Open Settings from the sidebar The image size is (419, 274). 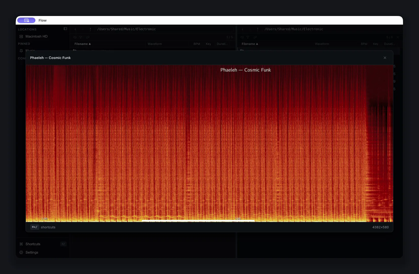click(43, 252)
